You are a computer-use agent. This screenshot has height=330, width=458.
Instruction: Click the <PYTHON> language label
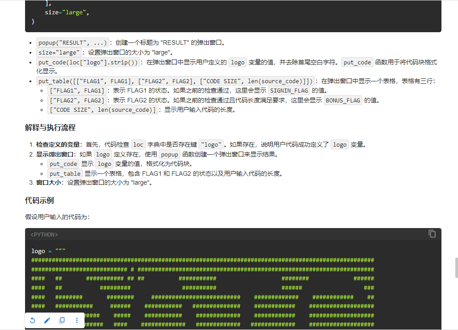click(44, 235)
